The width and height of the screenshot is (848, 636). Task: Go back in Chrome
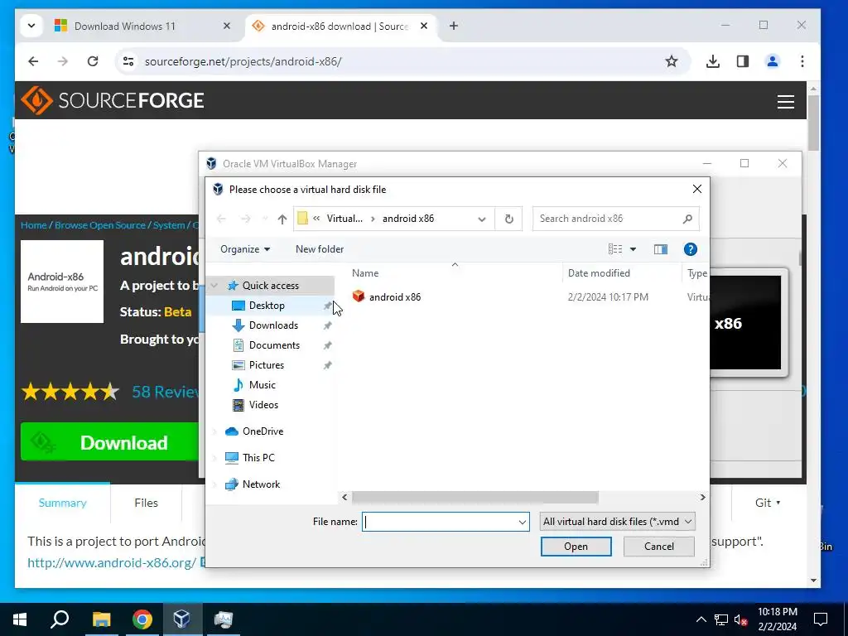pyautogui.click(x=33, y=61)
